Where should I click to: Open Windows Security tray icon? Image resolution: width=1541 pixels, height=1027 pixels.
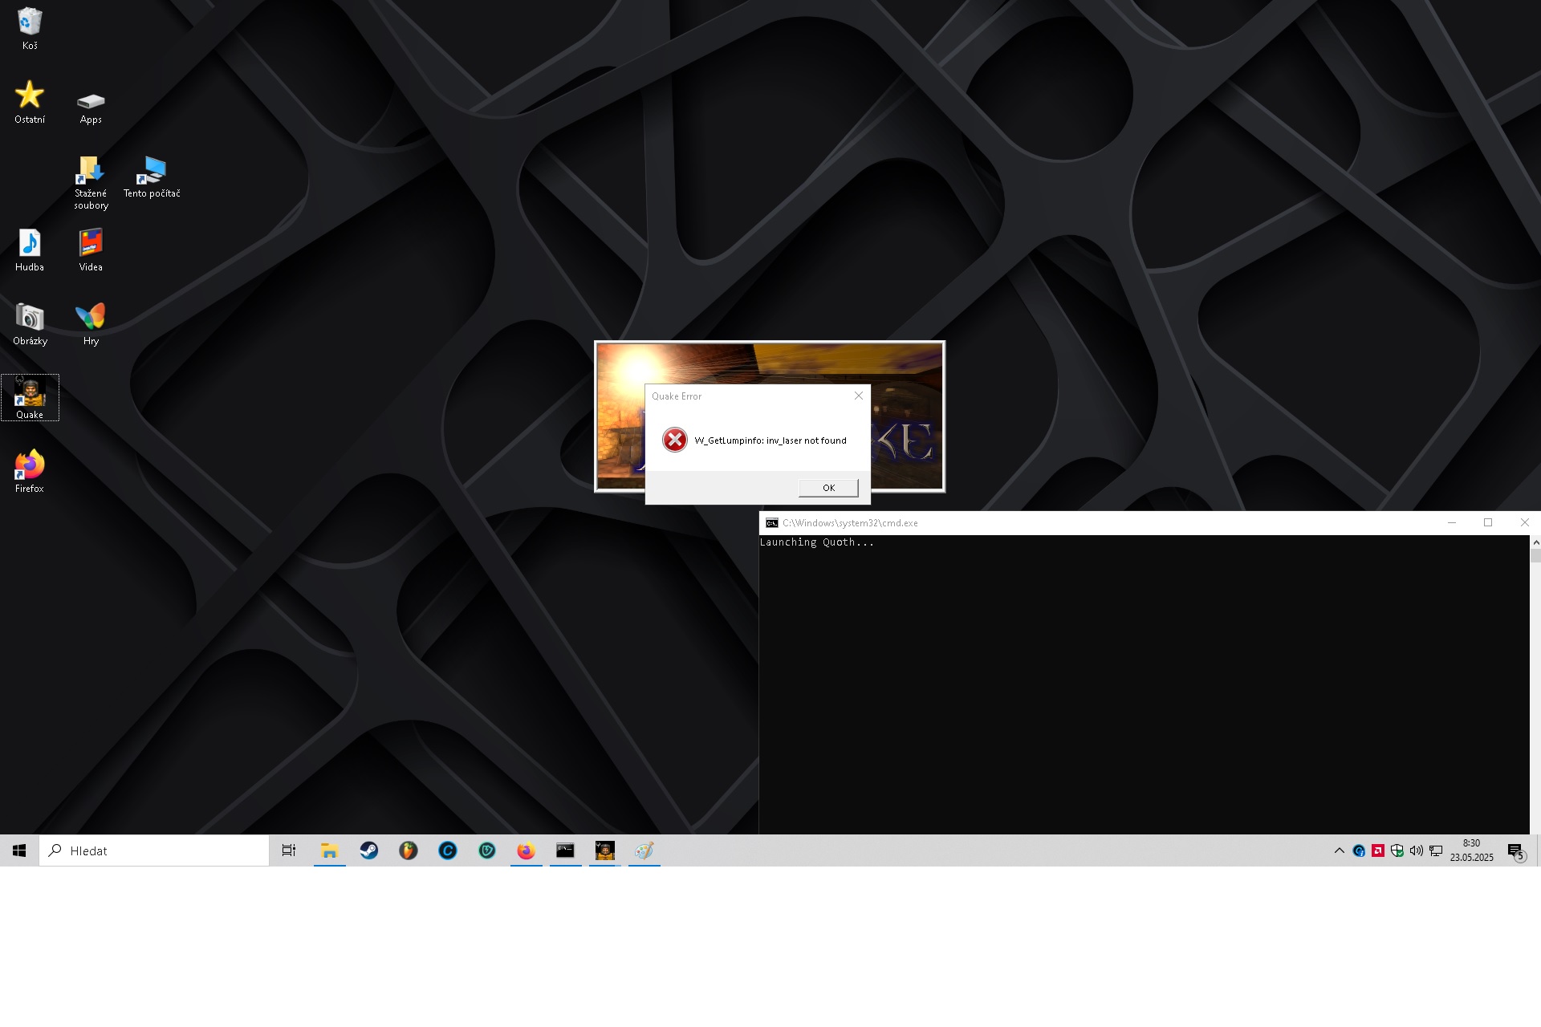(1397, 850)
